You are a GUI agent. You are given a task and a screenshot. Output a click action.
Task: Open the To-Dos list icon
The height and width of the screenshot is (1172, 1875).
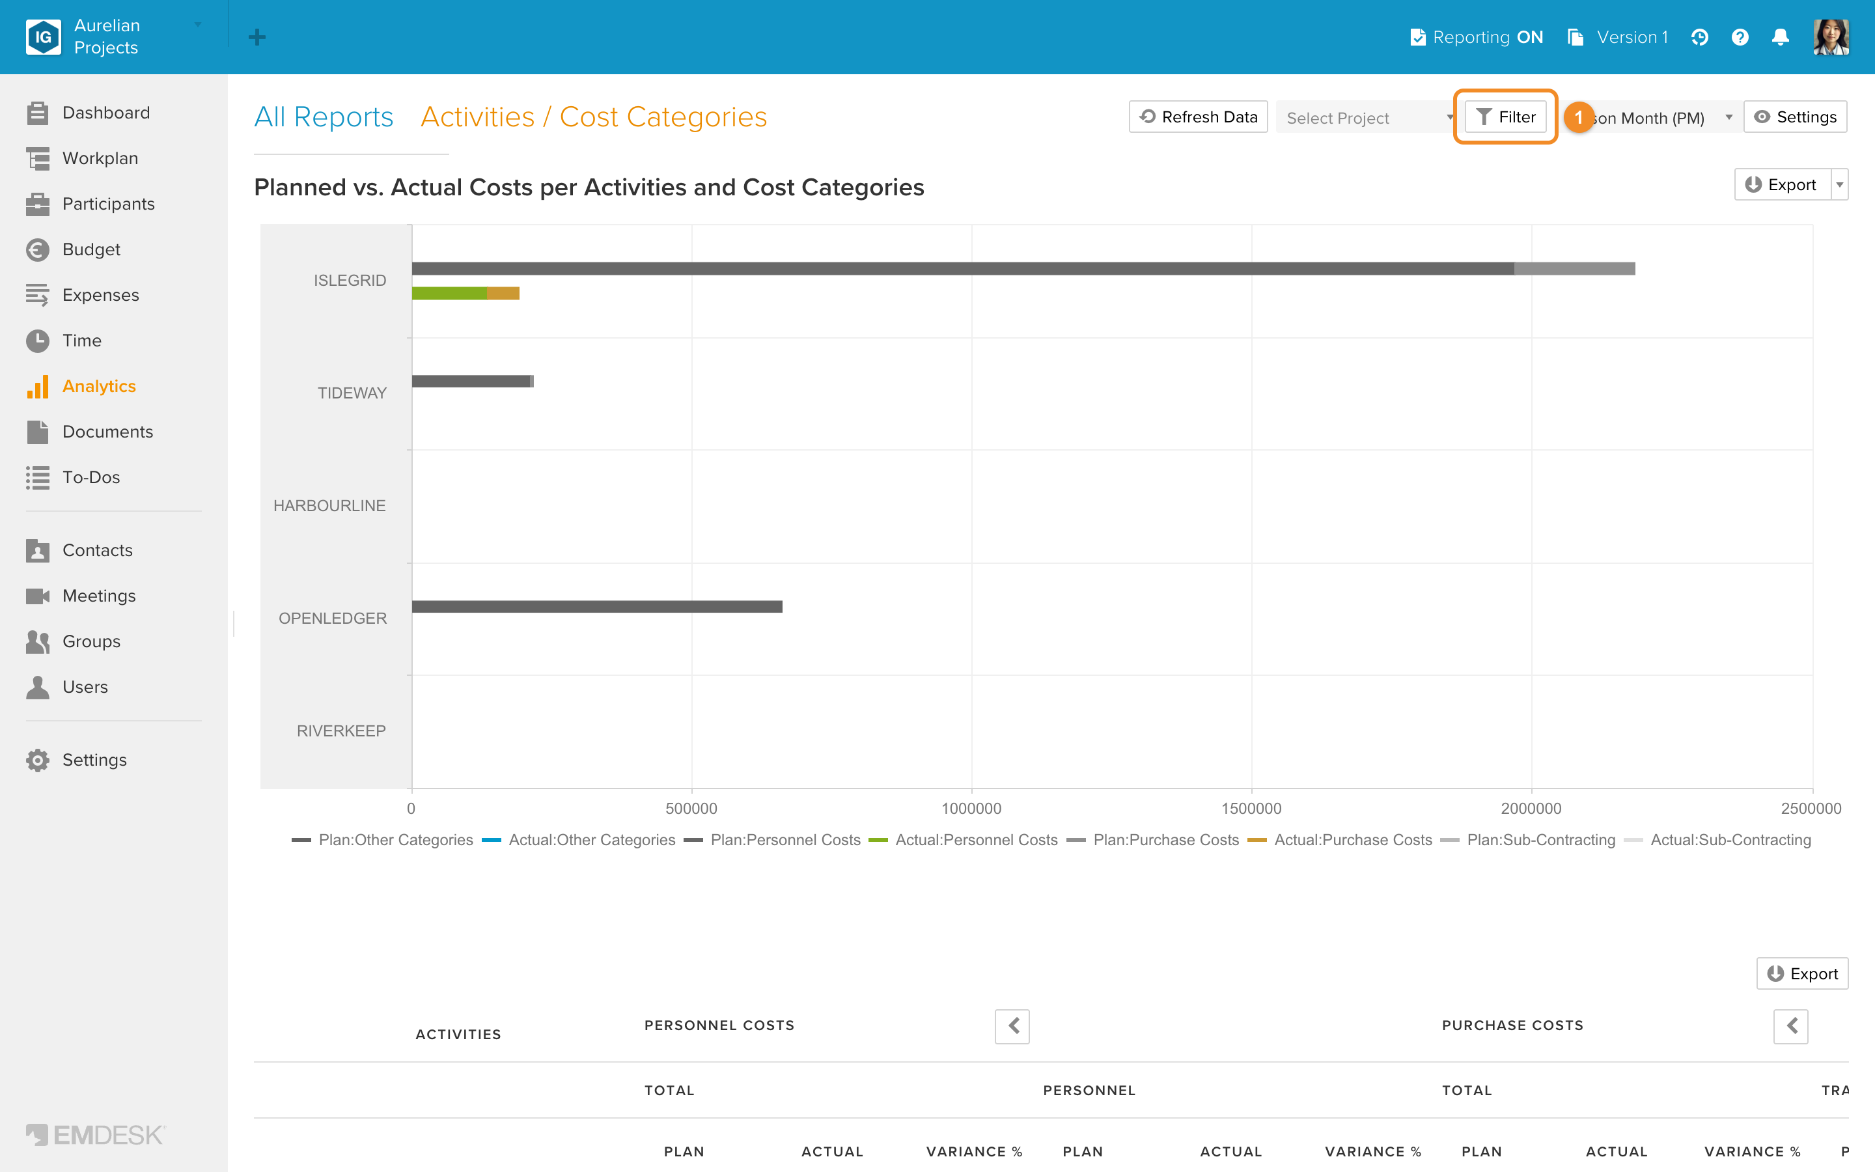(37, 477)
